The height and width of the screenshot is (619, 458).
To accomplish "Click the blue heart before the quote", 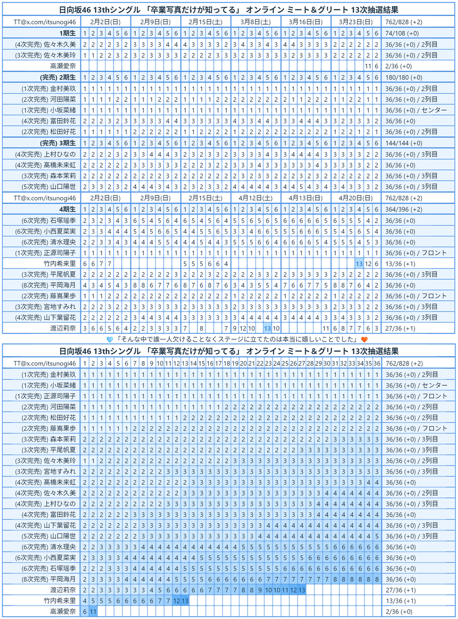I will click(x=109, y=339).
